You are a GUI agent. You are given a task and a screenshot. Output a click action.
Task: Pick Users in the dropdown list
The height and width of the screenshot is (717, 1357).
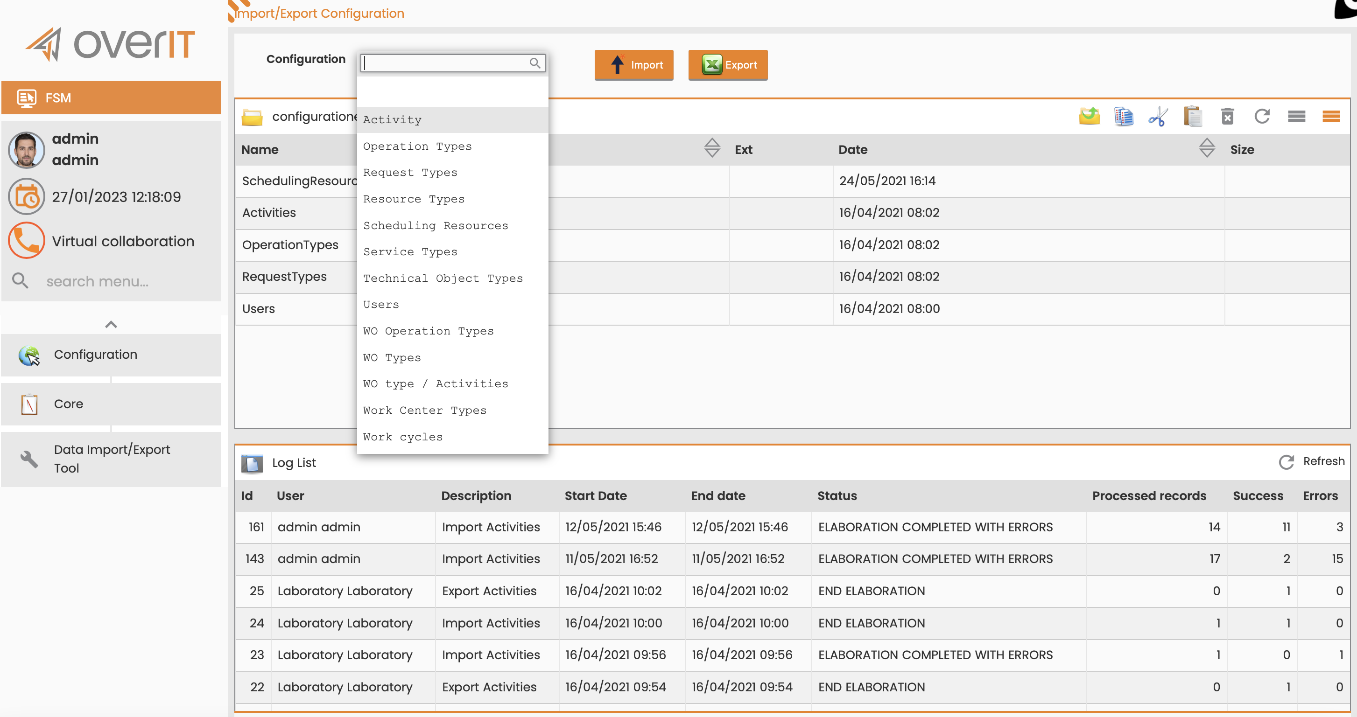[x=452, y=304]
